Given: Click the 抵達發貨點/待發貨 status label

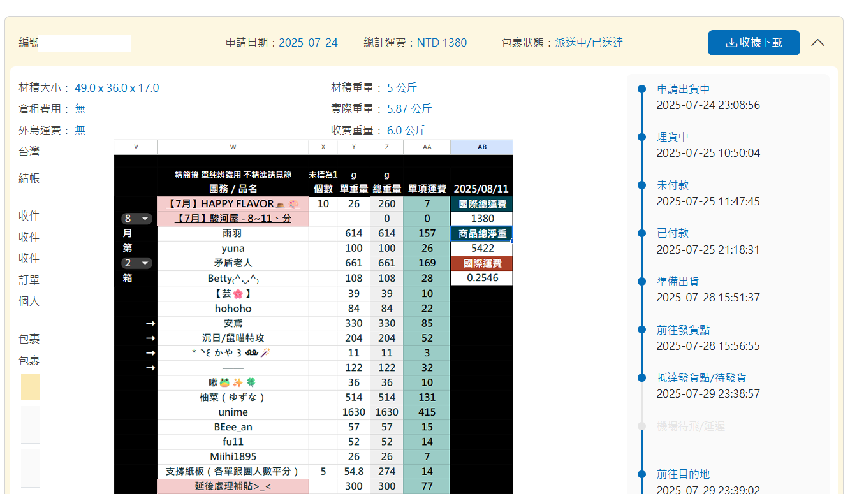Looking at the screenshot, I should (x=701, y=378).
